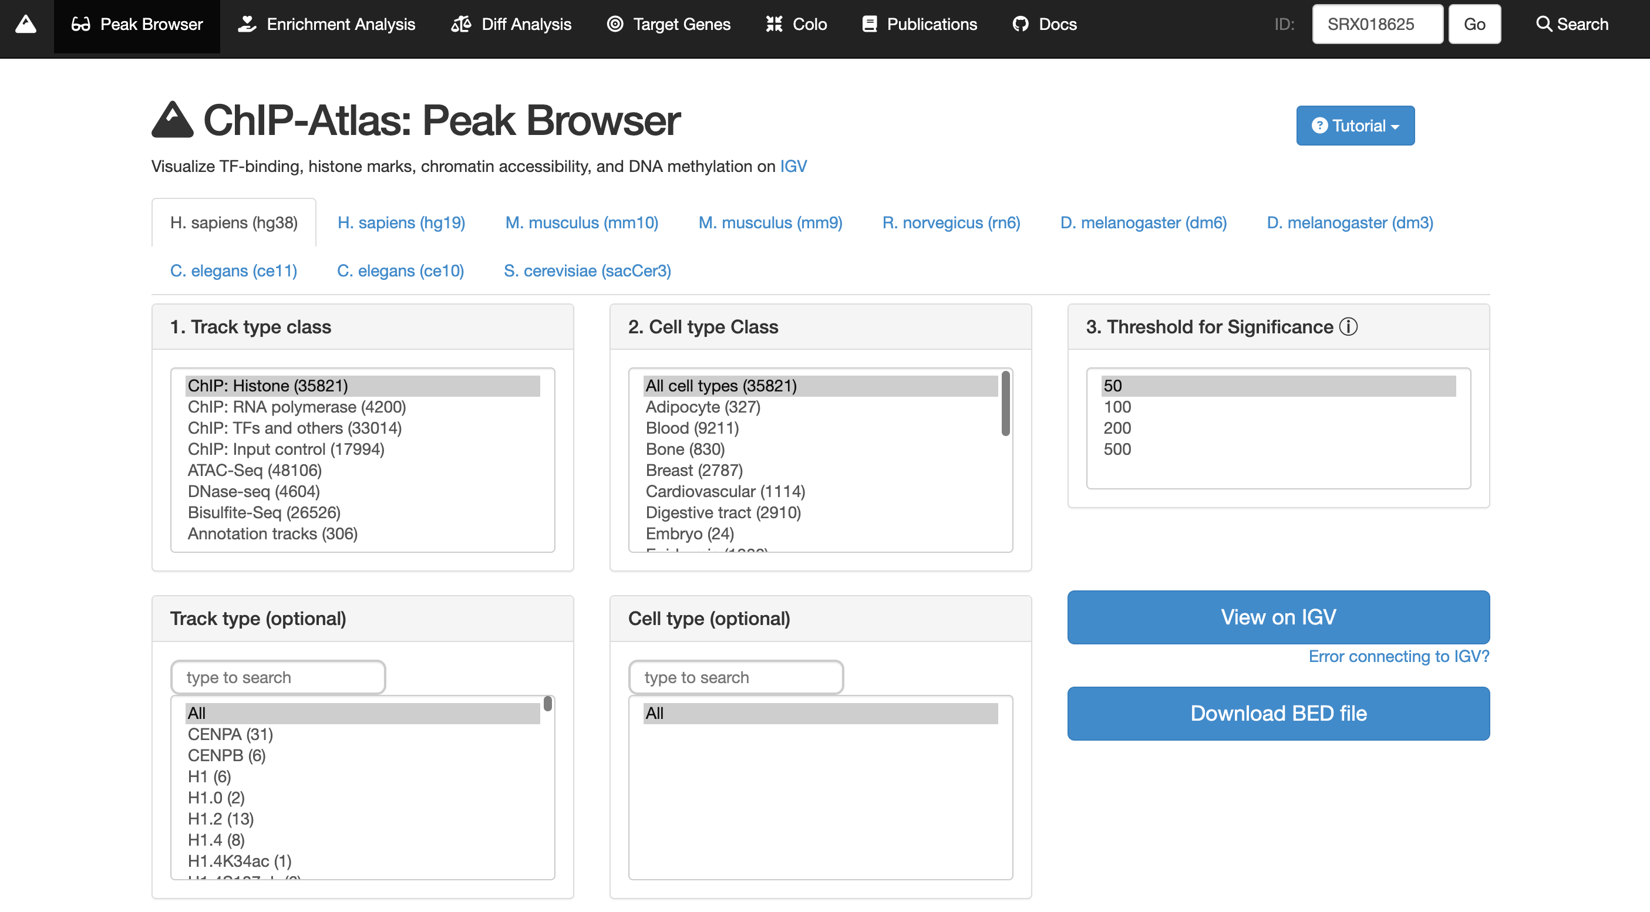Viewport: 1650px width, 912px height.
Task: Click the Go button next to ID field
Action: point(1474,24)
